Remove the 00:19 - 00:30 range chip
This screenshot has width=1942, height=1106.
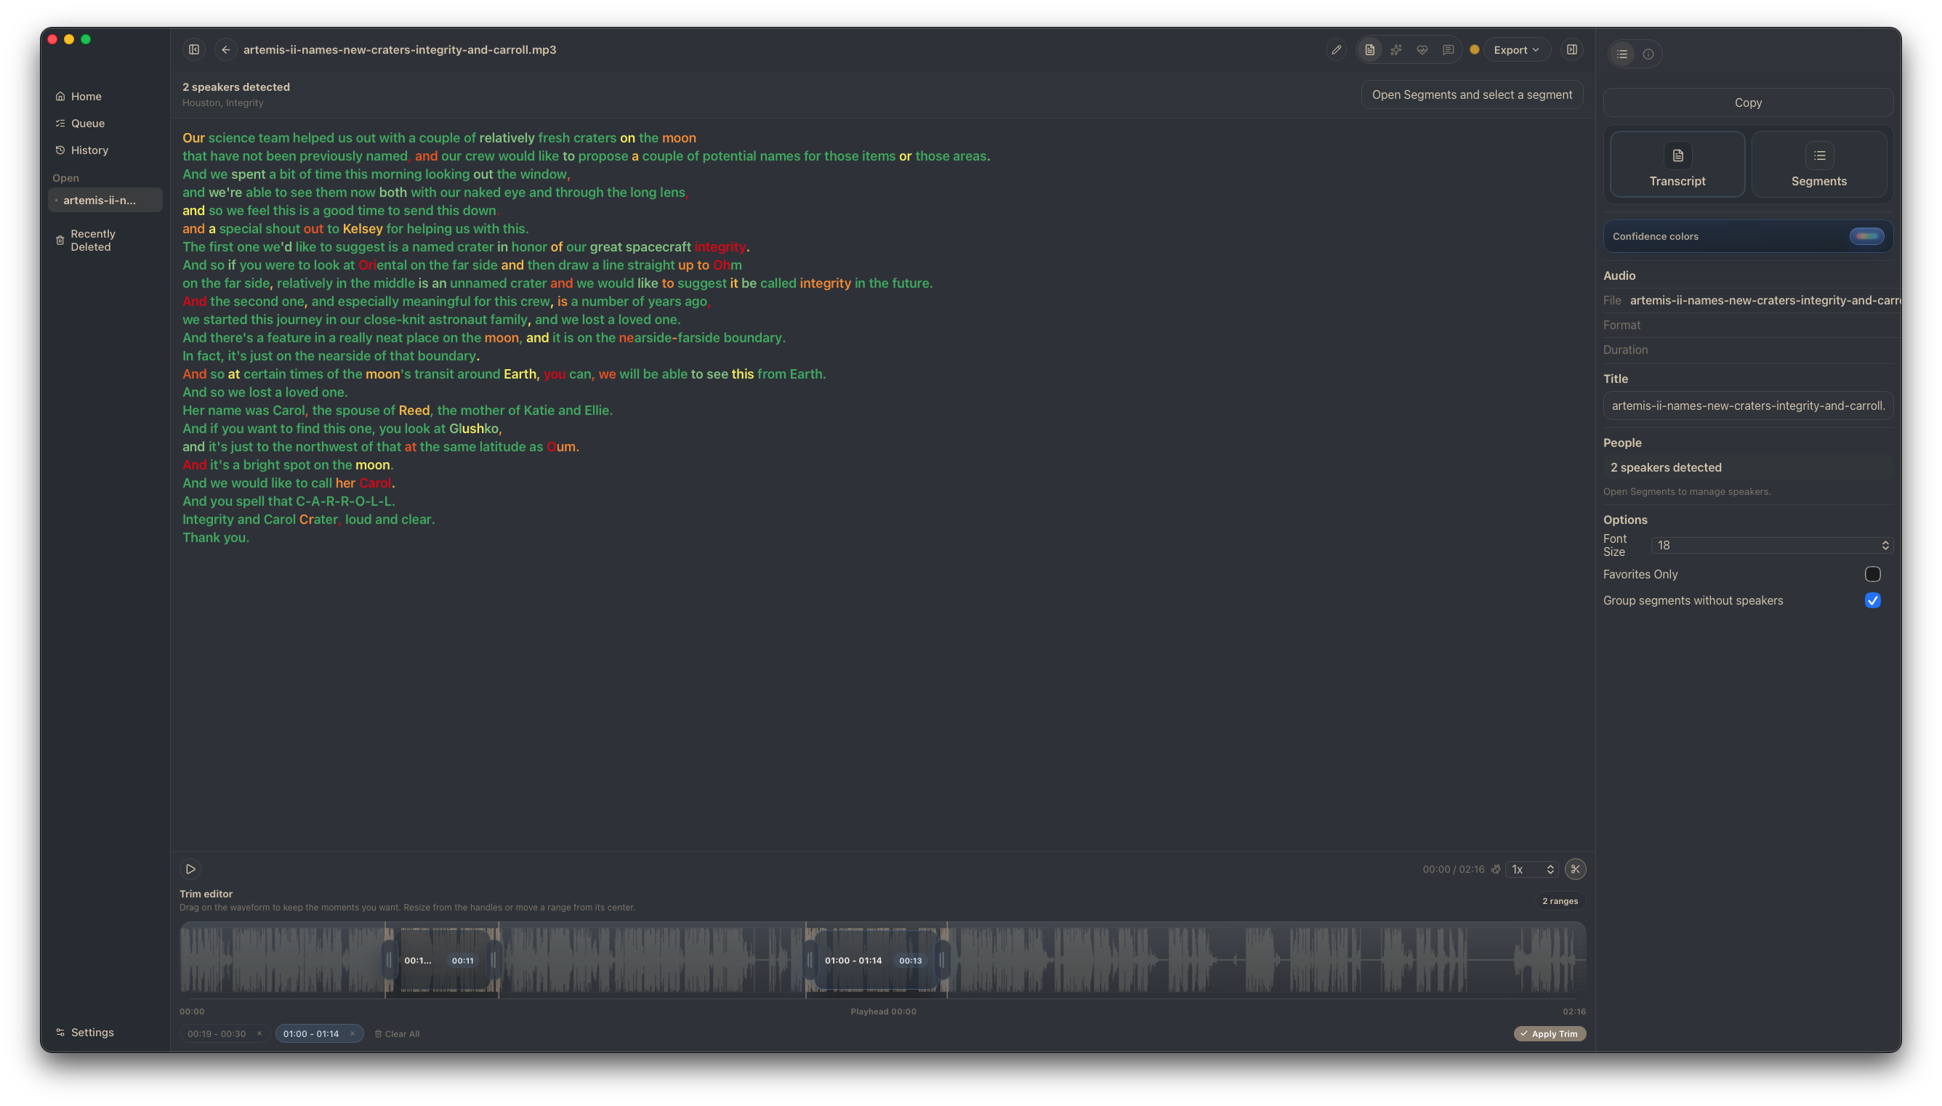pos(259,1034)
